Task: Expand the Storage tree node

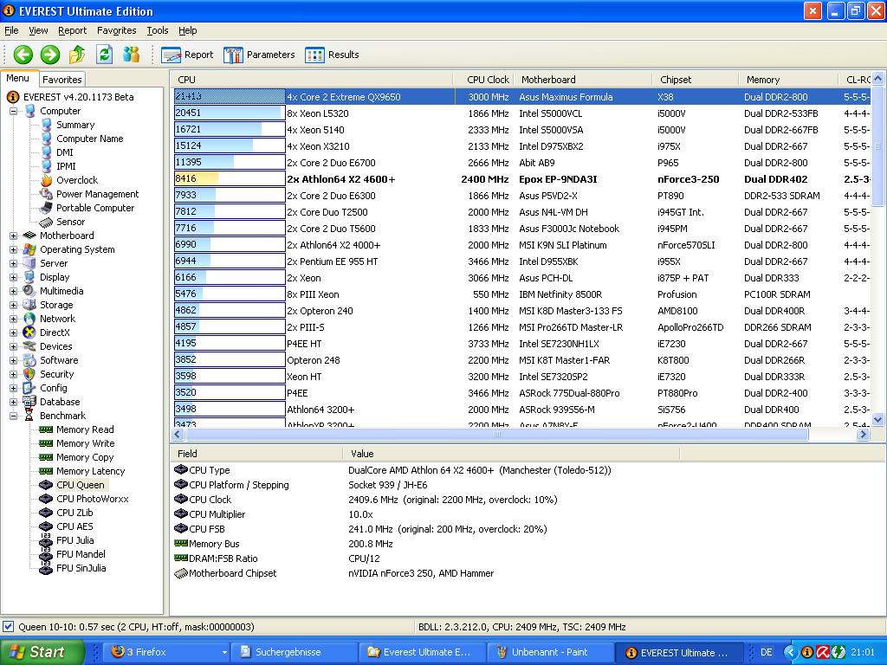Action: pos(13,306)
